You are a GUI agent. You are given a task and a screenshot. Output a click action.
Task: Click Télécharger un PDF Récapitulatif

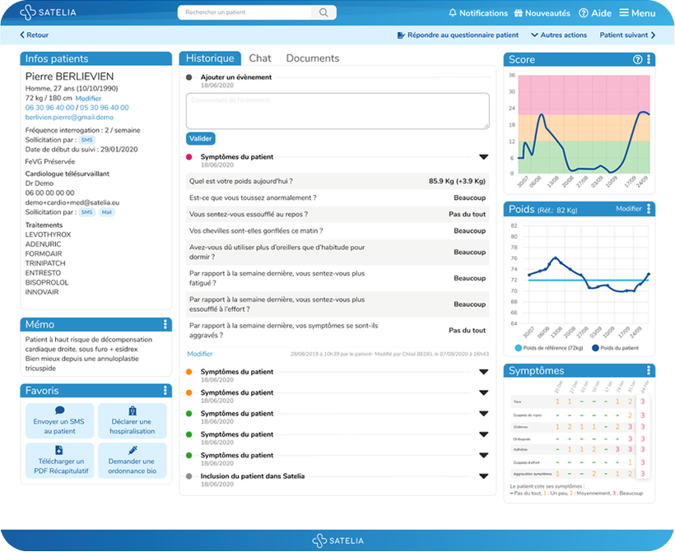coord(59,460)
